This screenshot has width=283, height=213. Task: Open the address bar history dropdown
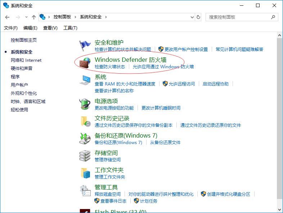[192, 17]
